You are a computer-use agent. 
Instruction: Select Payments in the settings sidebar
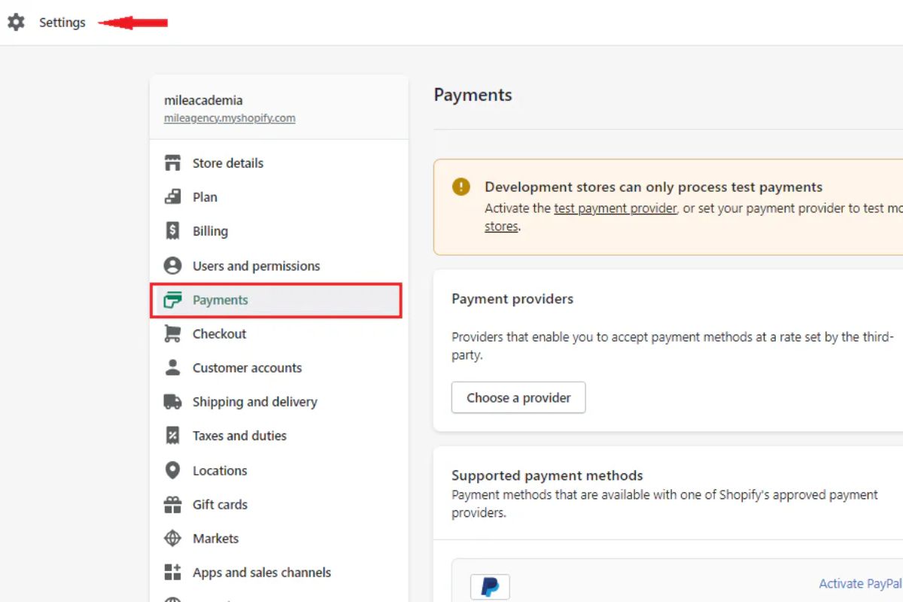tap(220, 300)
